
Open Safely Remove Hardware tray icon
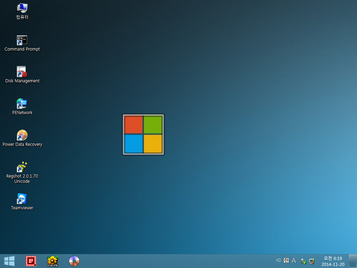pyautogui.click(x=303, y=261)
